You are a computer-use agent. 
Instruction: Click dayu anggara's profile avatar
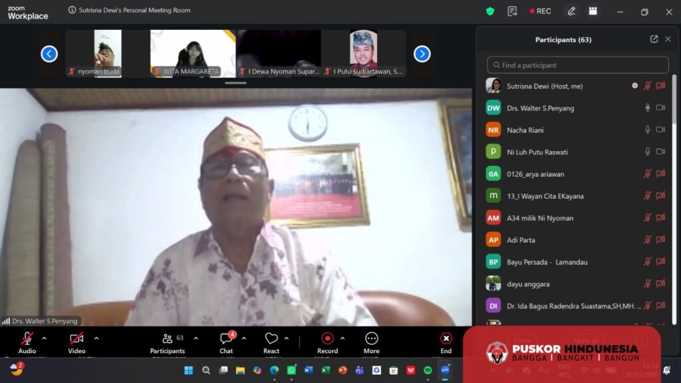(x=493, y=283)
